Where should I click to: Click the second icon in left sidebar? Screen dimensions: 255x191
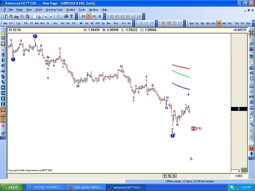click(3, 38)
